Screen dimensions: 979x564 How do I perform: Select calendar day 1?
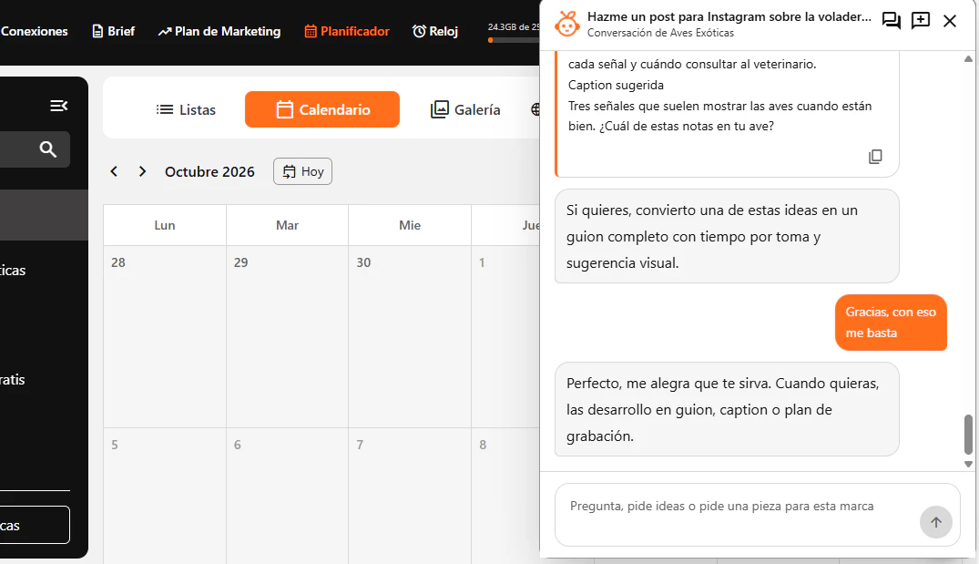[x=505, y=336]
